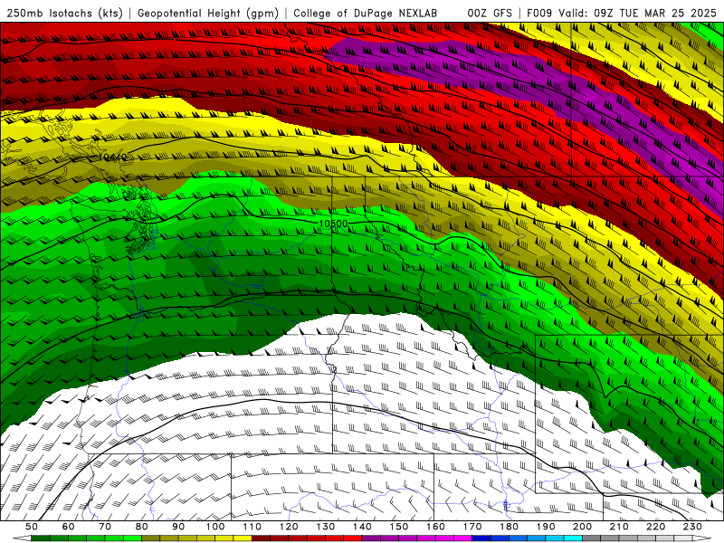
Task: Click the 220 value on the color scale
Action: pos(655,527)
